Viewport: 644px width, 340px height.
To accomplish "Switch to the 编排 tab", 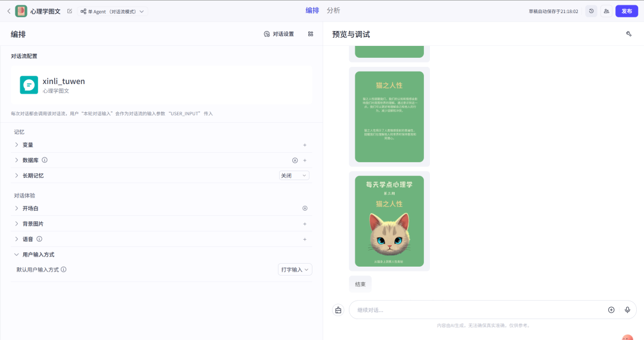I will click(x=312, y=11).
